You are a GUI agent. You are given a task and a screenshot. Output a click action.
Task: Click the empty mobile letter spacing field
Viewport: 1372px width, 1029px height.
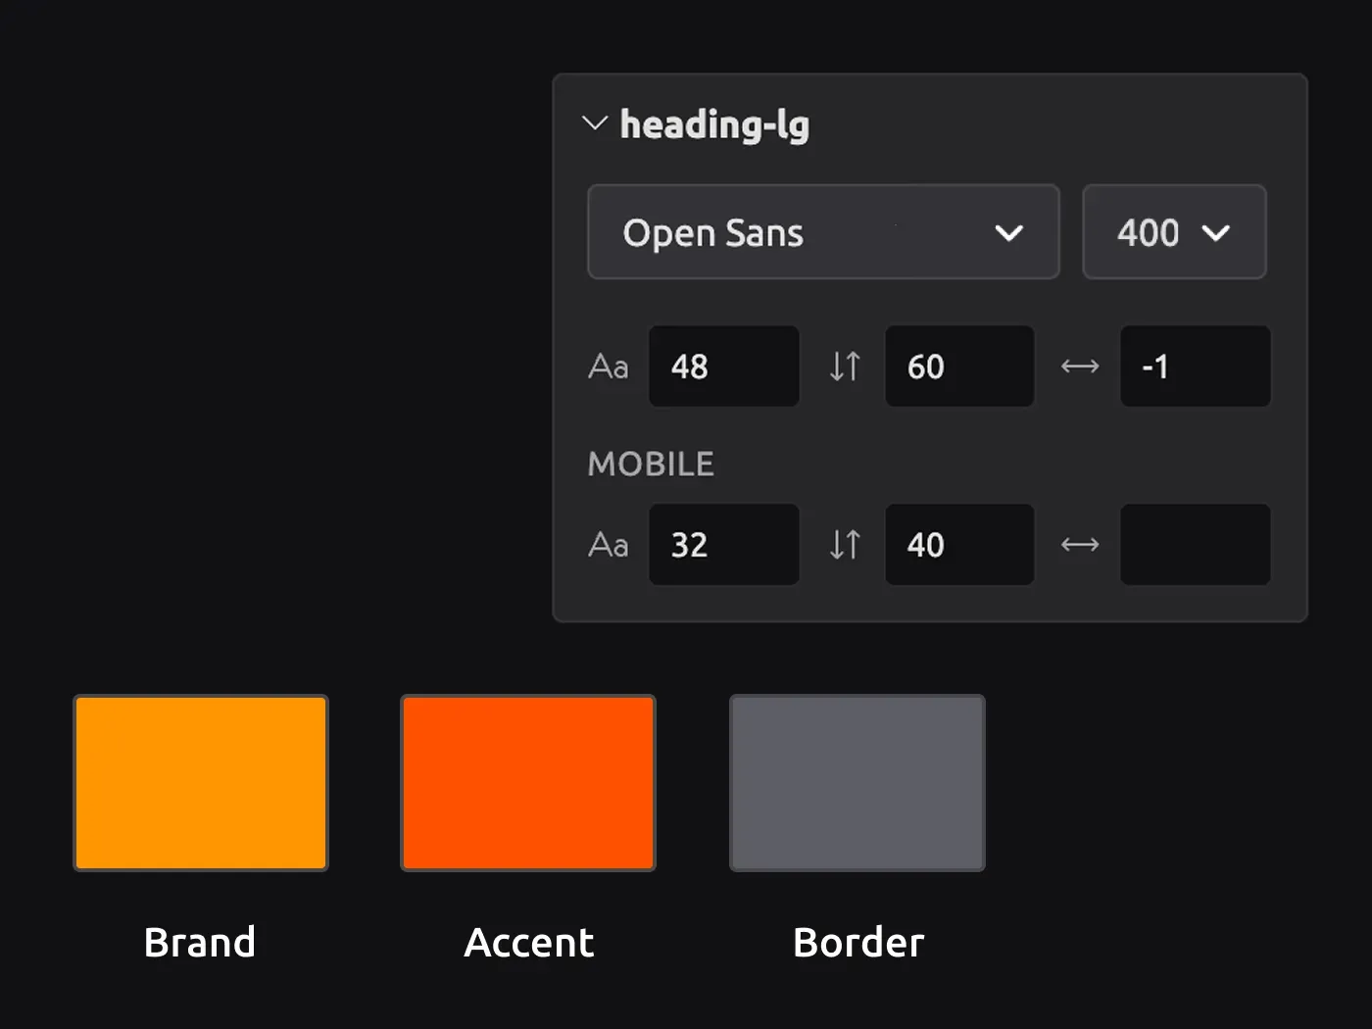pyautogui.click(x=1195, y=545)
